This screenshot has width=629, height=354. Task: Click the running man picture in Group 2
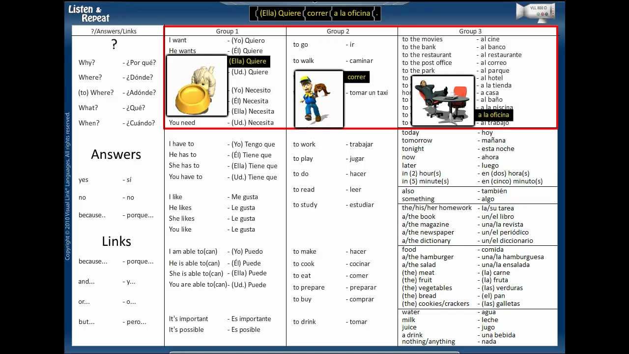(319, 99)
